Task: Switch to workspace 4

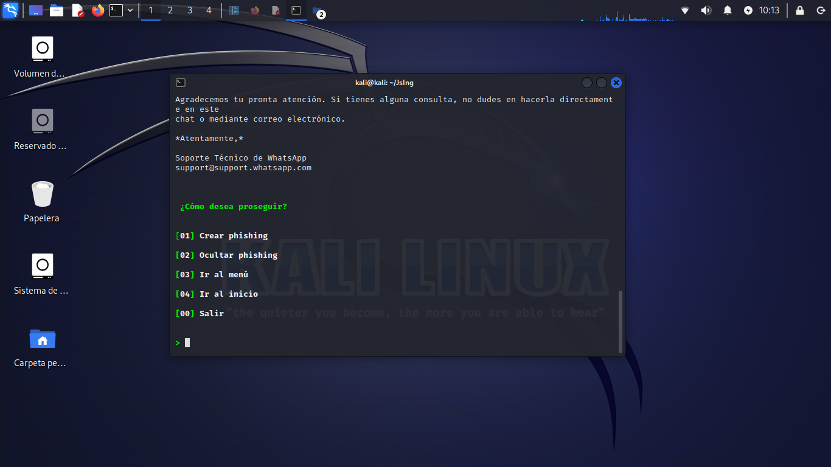Action: 209,10
